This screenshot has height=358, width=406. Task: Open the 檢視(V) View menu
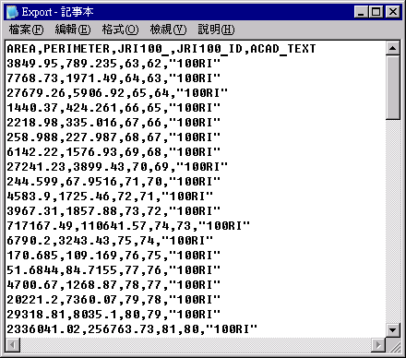[x=168, y=30]
